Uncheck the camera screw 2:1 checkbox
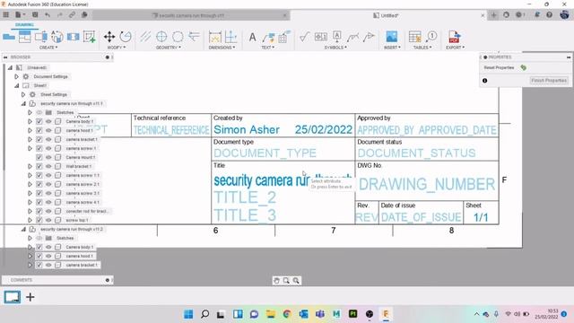The height and width of the screenshot is (323, 574). (39, 184)
